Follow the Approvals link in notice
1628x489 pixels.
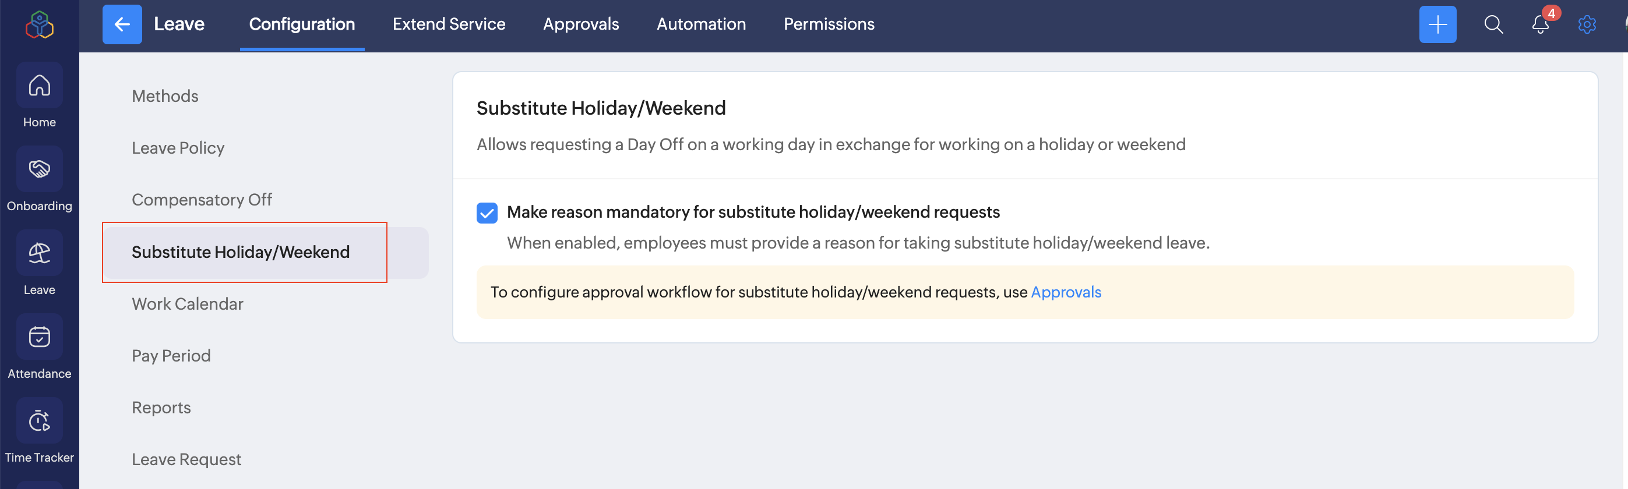point(1066,292)
